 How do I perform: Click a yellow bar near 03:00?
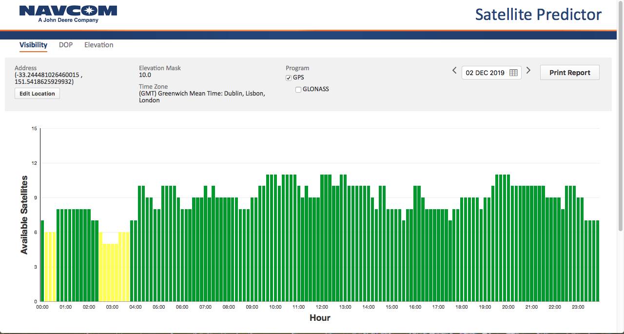(112, 273)
